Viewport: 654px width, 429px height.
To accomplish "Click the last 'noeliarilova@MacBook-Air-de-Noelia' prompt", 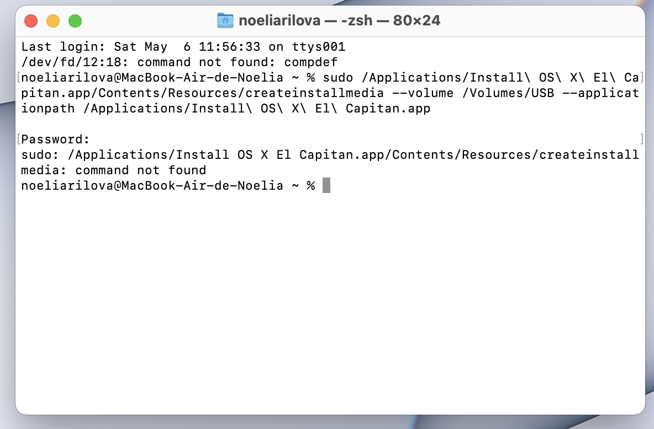I will click(151, 186).
